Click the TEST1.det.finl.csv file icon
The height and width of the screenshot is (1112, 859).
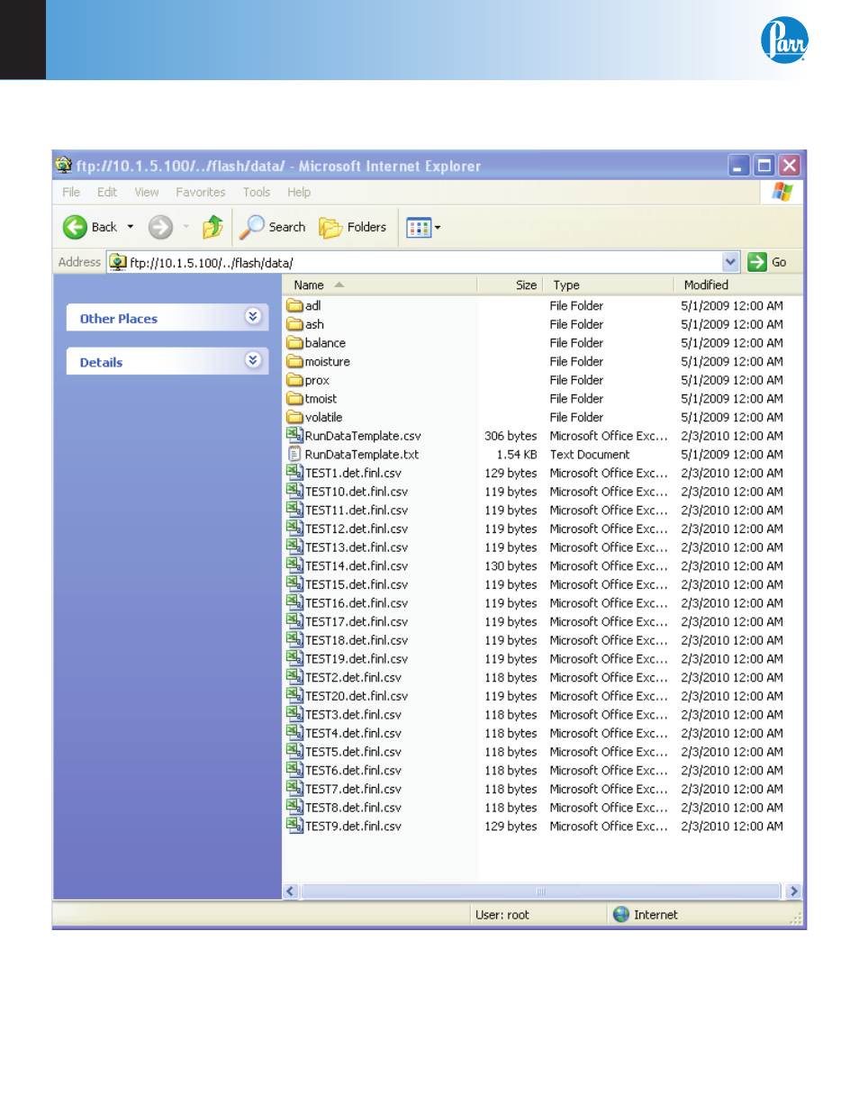[x=294, y=473]
